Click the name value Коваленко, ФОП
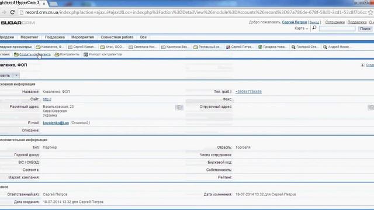The image size is (374, 210). pyautogui.click(x=56, y=92)
